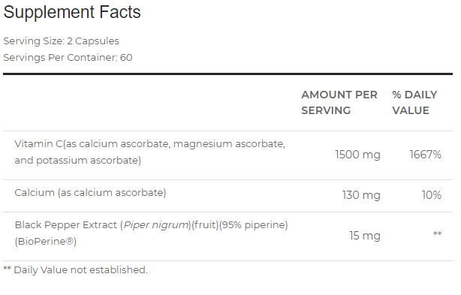
Task: Click the italic Piper nigrum text
Action: click(x=156, y=225)
